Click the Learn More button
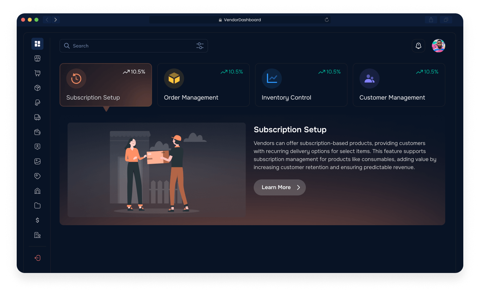Viewport: 480px width, 293px height. [279, 187]
